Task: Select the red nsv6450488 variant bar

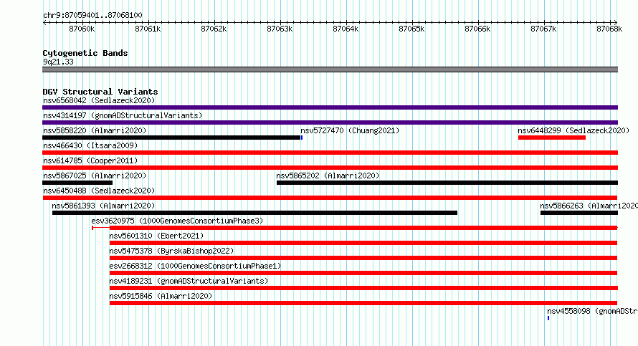Action: coord(330,198)
